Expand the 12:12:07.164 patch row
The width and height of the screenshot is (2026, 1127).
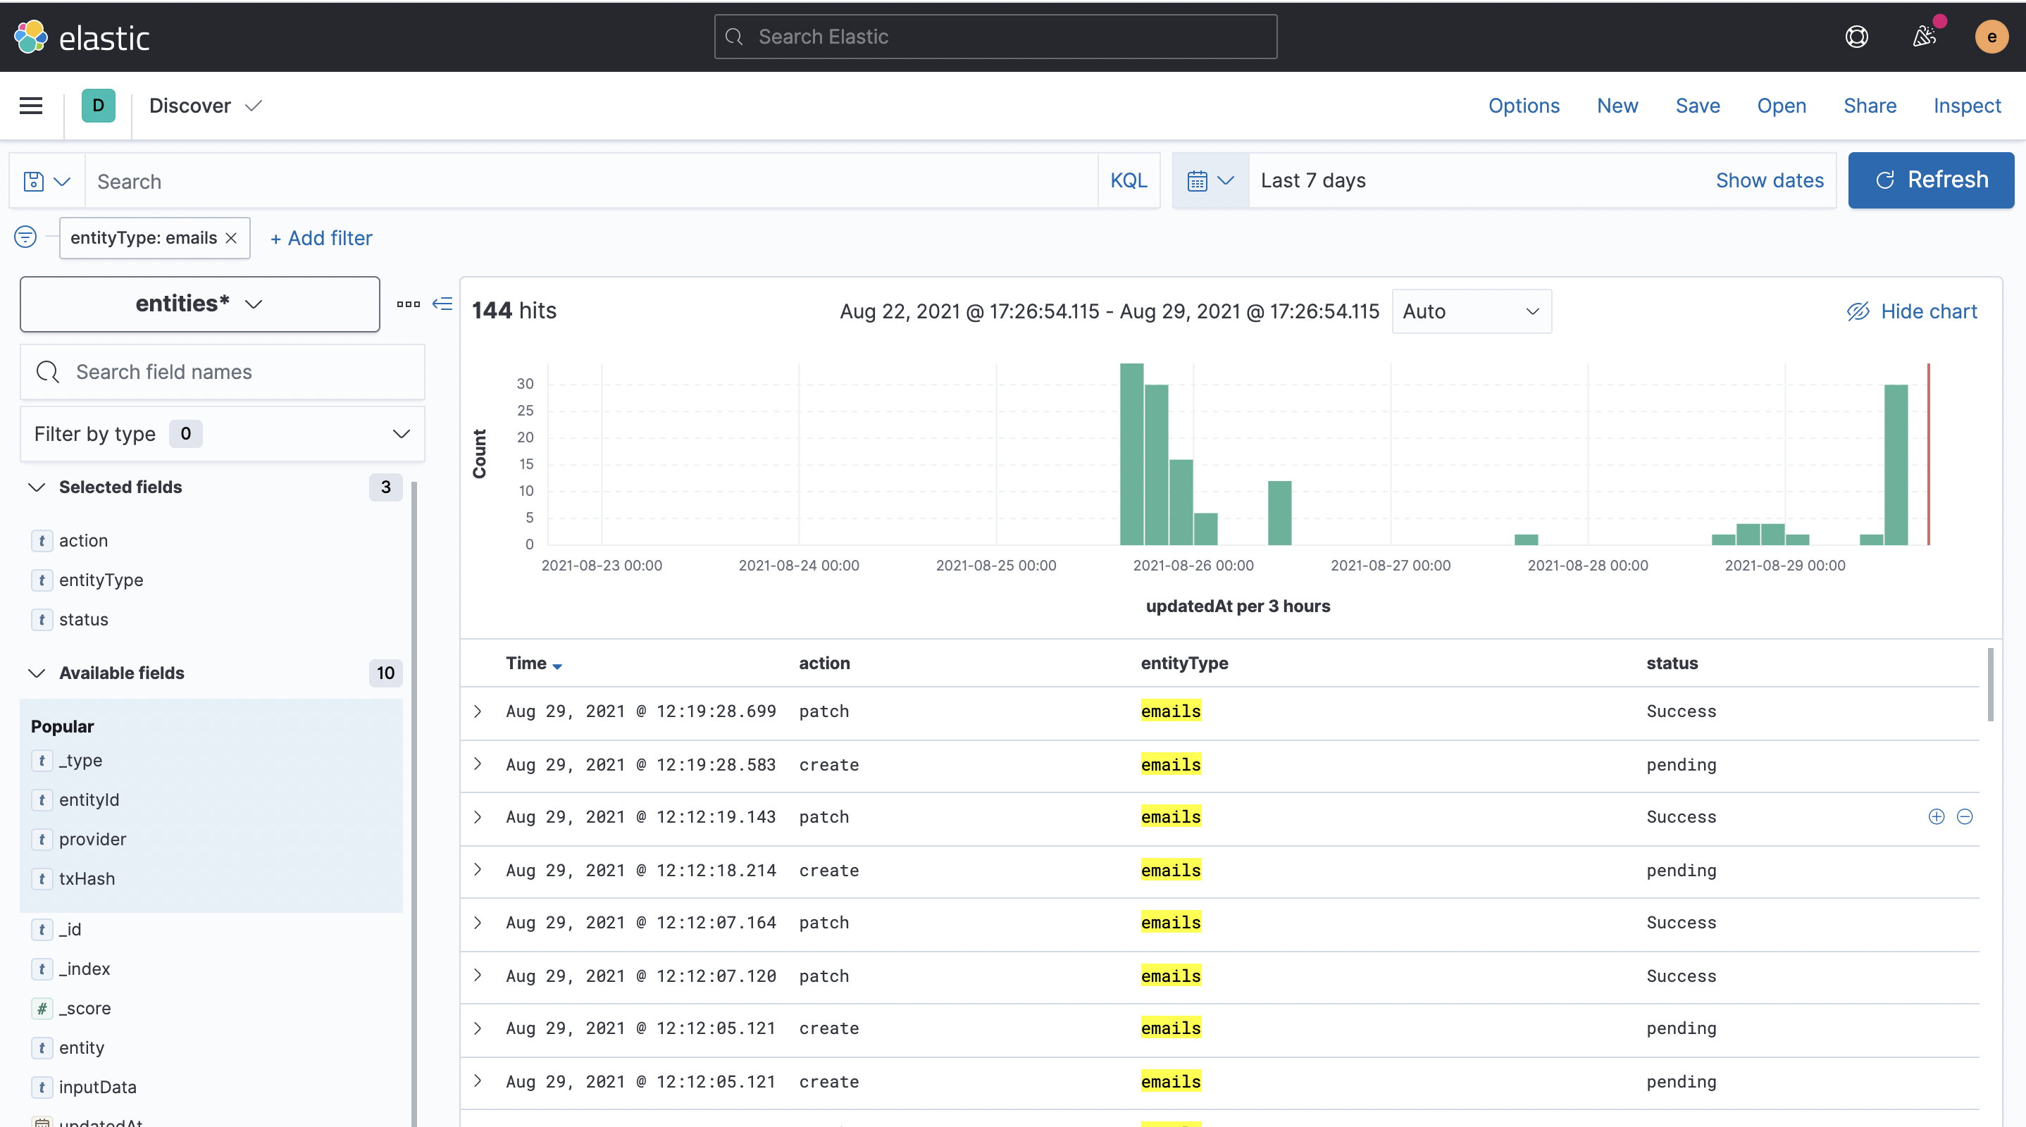pos(478,923)
